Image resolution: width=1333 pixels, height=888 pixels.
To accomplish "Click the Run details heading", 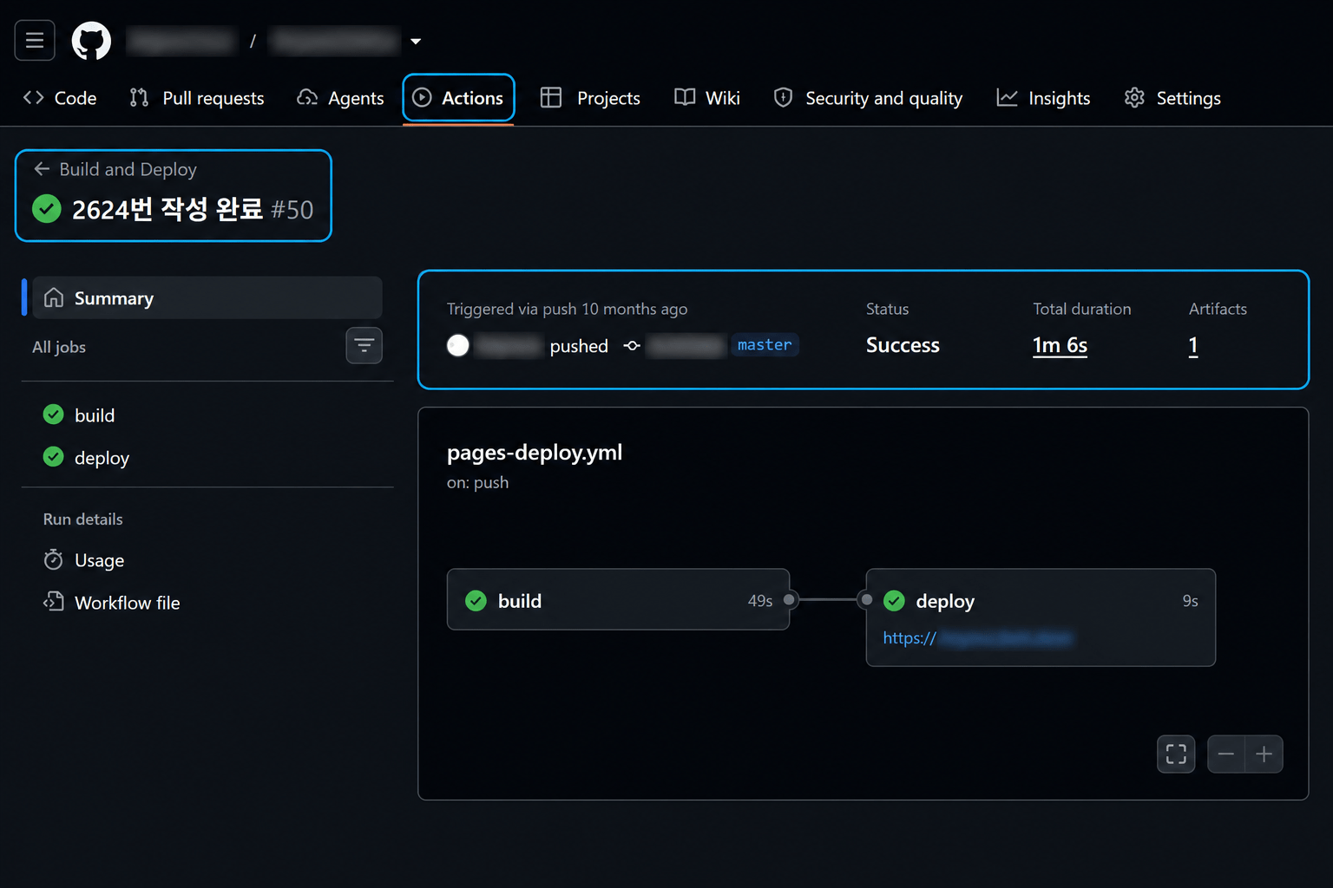I will [83, 519].
